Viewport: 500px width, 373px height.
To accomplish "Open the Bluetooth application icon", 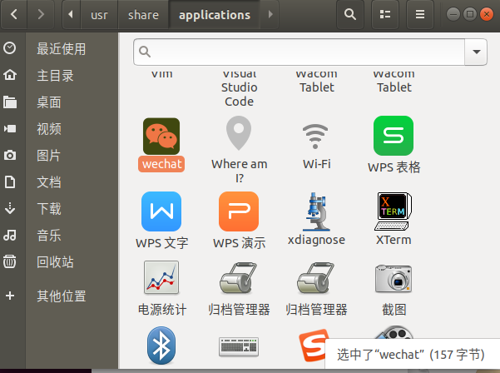I will [161, 346].
